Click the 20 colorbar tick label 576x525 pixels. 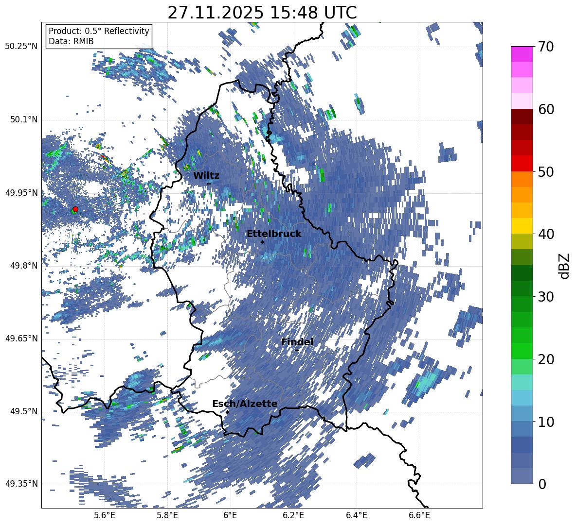click(x=546, y=359)
